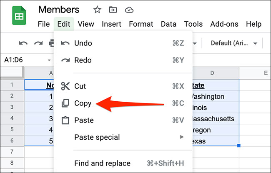
Task: Choose Redo from the Edit menu
Action: click(x=83, y=60)
